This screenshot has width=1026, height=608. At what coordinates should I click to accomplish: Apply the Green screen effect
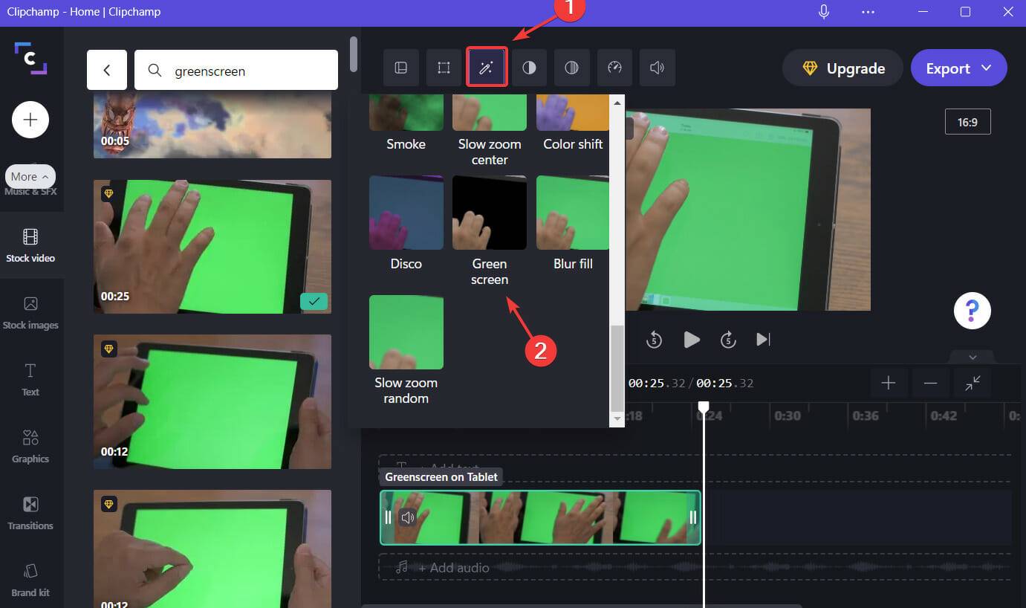tap(490, 213)
